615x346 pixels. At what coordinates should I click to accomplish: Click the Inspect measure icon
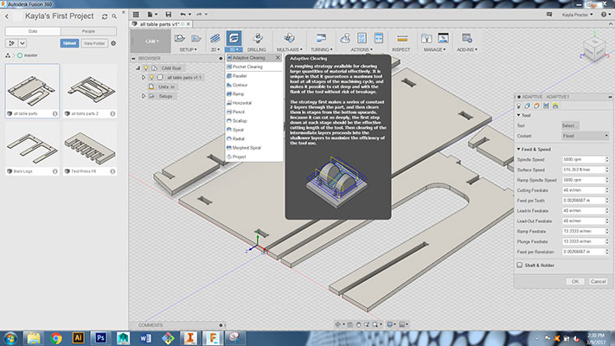pos(401,38)
